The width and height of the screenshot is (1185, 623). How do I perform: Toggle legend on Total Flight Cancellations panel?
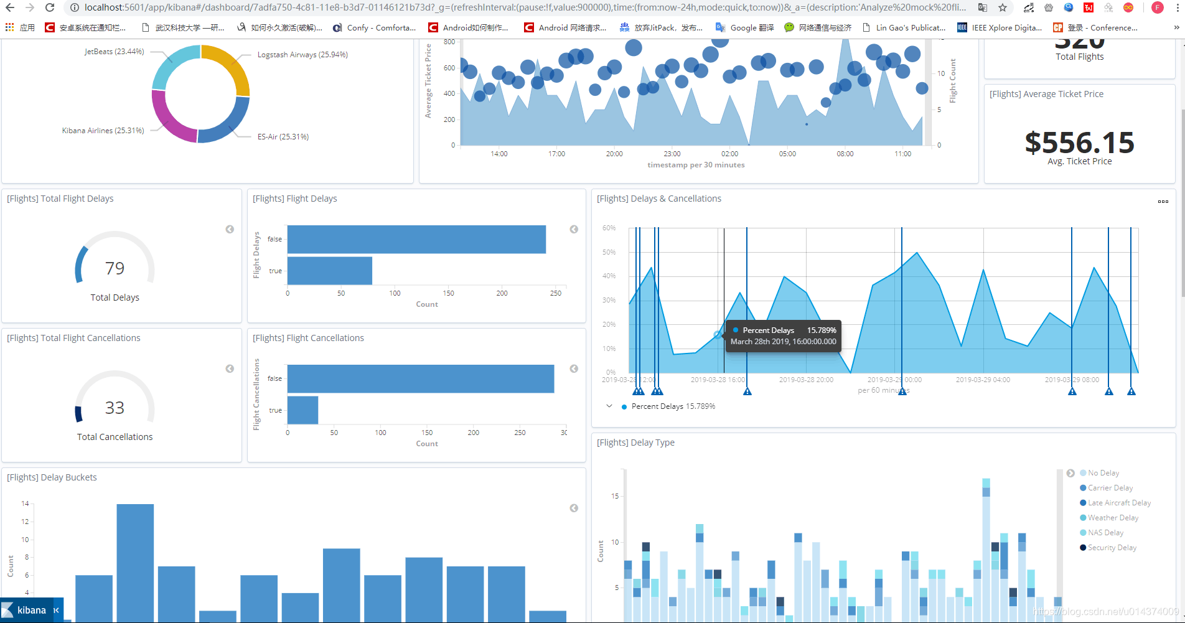pyautogui.click(x=230, y=368)
